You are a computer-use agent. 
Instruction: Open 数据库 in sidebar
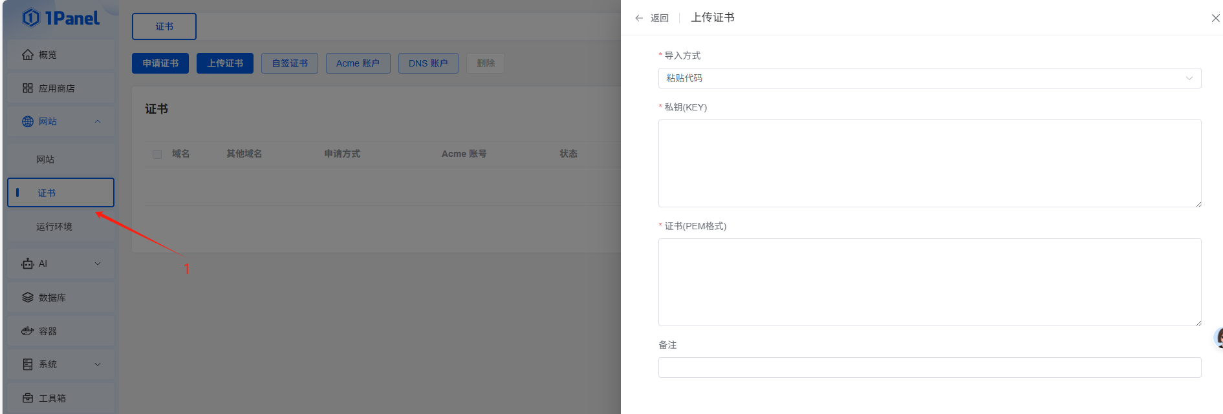[61, 298]
